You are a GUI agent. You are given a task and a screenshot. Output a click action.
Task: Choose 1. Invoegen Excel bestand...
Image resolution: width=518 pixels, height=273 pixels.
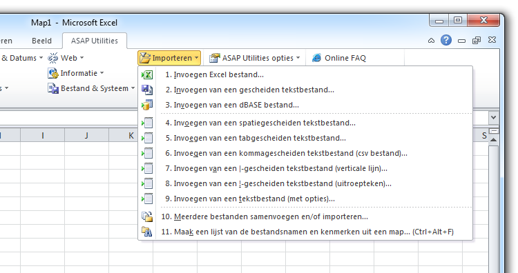tap(305, 75)
